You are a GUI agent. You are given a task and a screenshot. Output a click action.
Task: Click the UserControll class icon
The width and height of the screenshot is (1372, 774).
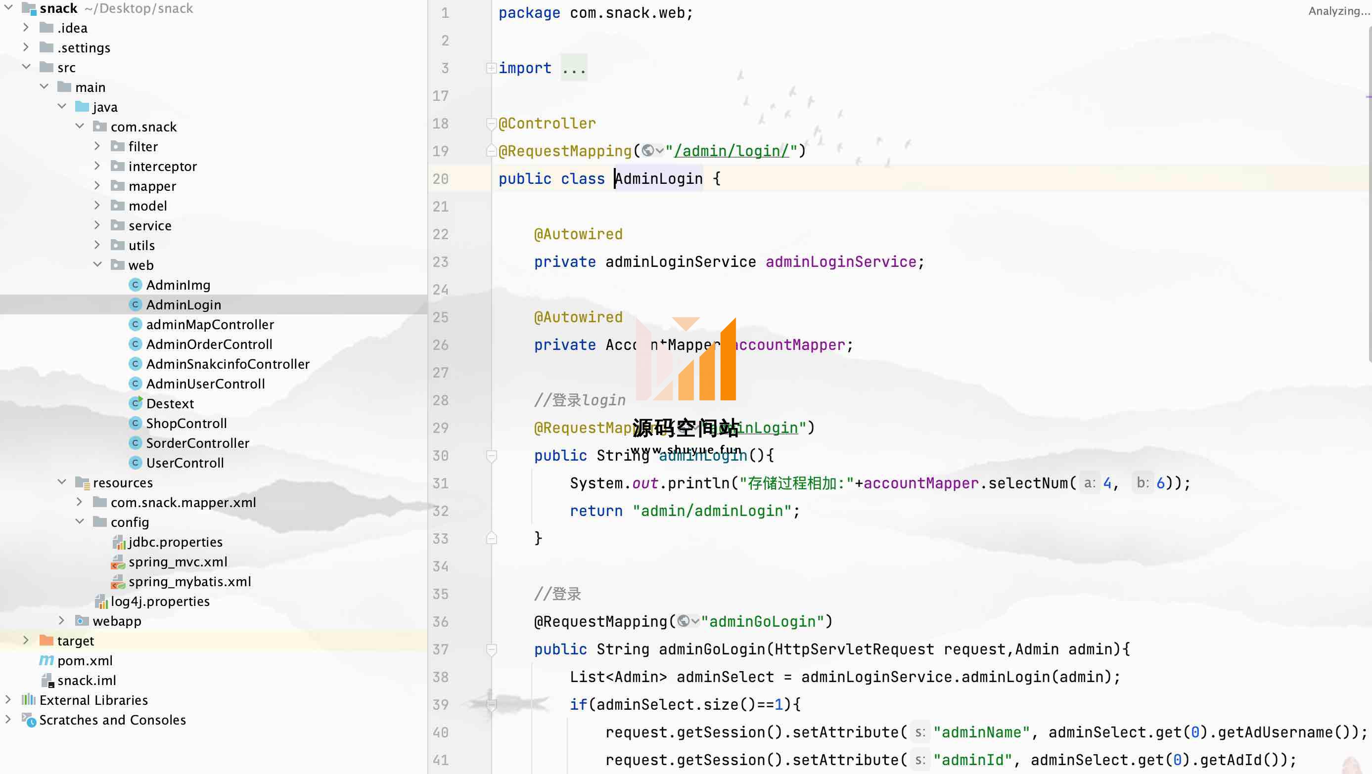pos(136,463)
